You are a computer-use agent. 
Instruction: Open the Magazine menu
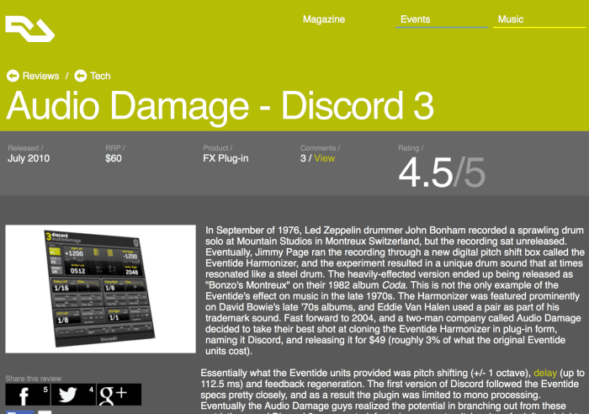(324, 19)
